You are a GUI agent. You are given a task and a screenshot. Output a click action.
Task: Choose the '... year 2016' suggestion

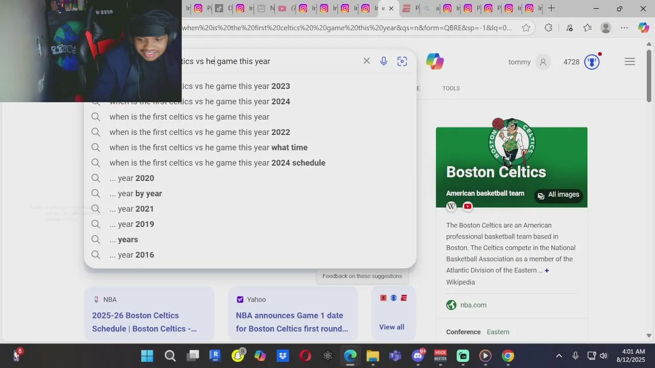coord(250,255)
